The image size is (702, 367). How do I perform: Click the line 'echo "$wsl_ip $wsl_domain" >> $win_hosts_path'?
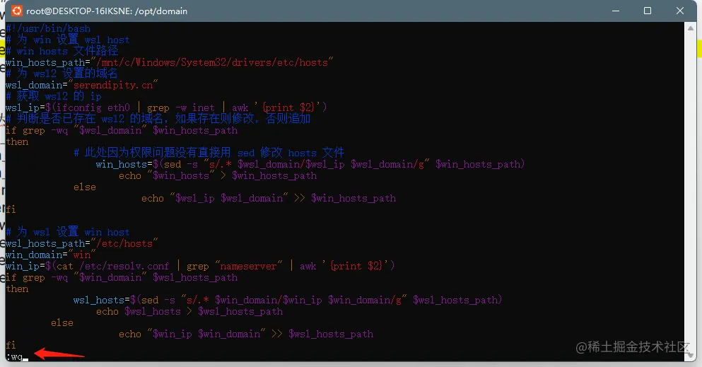(x=269, y=198)
